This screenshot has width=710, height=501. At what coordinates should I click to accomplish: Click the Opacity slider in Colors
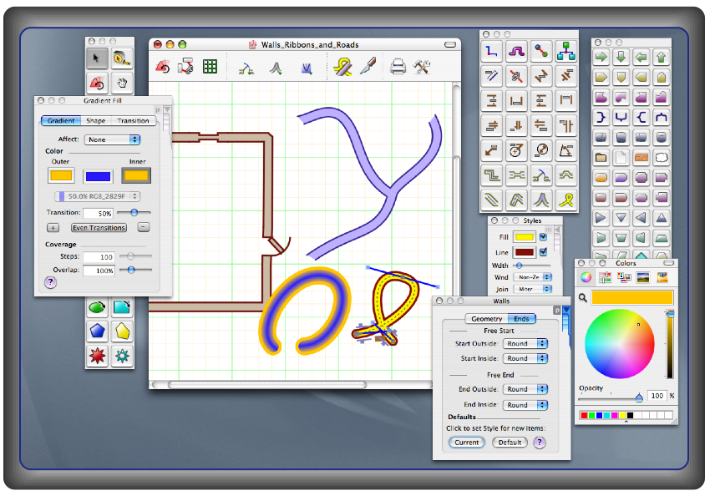pos(611,398)
